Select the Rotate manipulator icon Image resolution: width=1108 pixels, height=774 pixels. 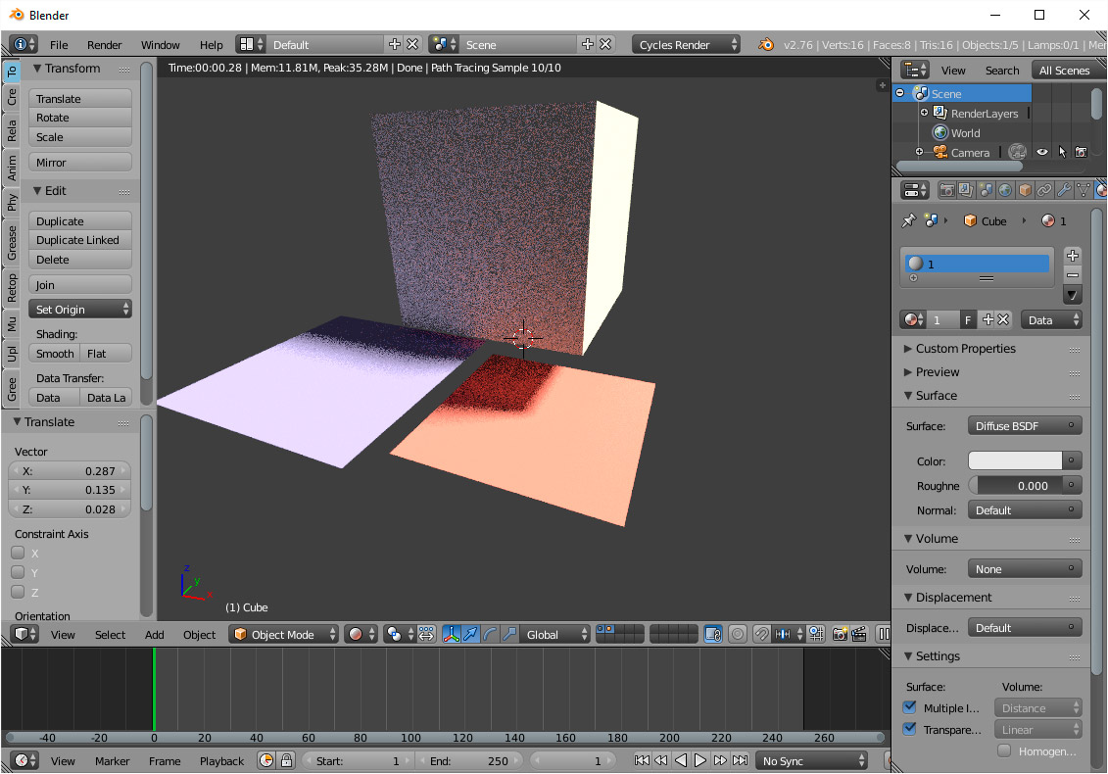(x=492, y=634)
